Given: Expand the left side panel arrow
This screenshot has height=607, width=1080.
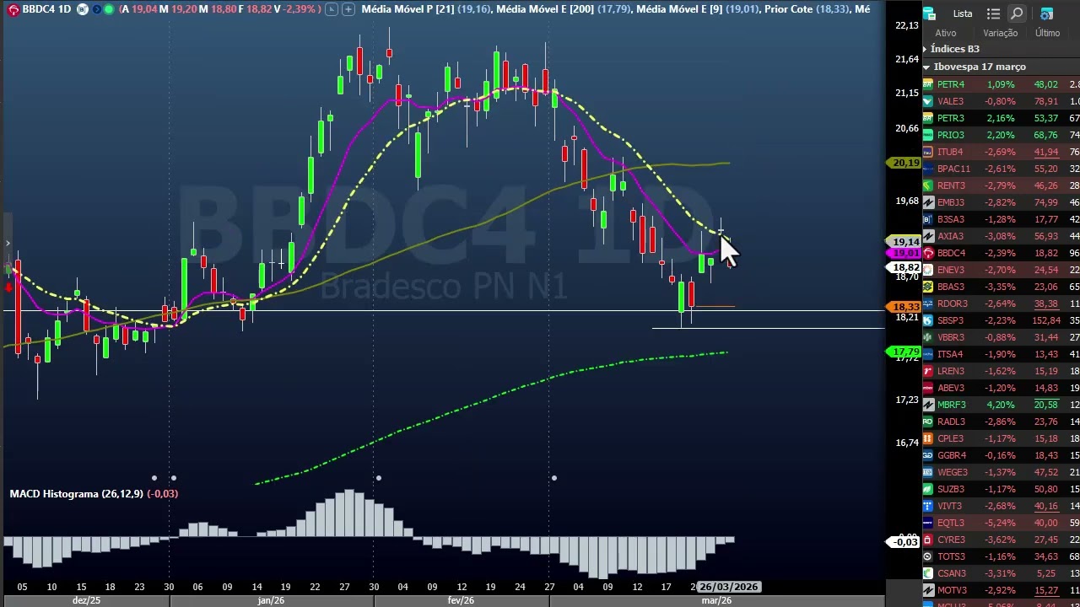Looking at the screenshot, I should [7, 244].
